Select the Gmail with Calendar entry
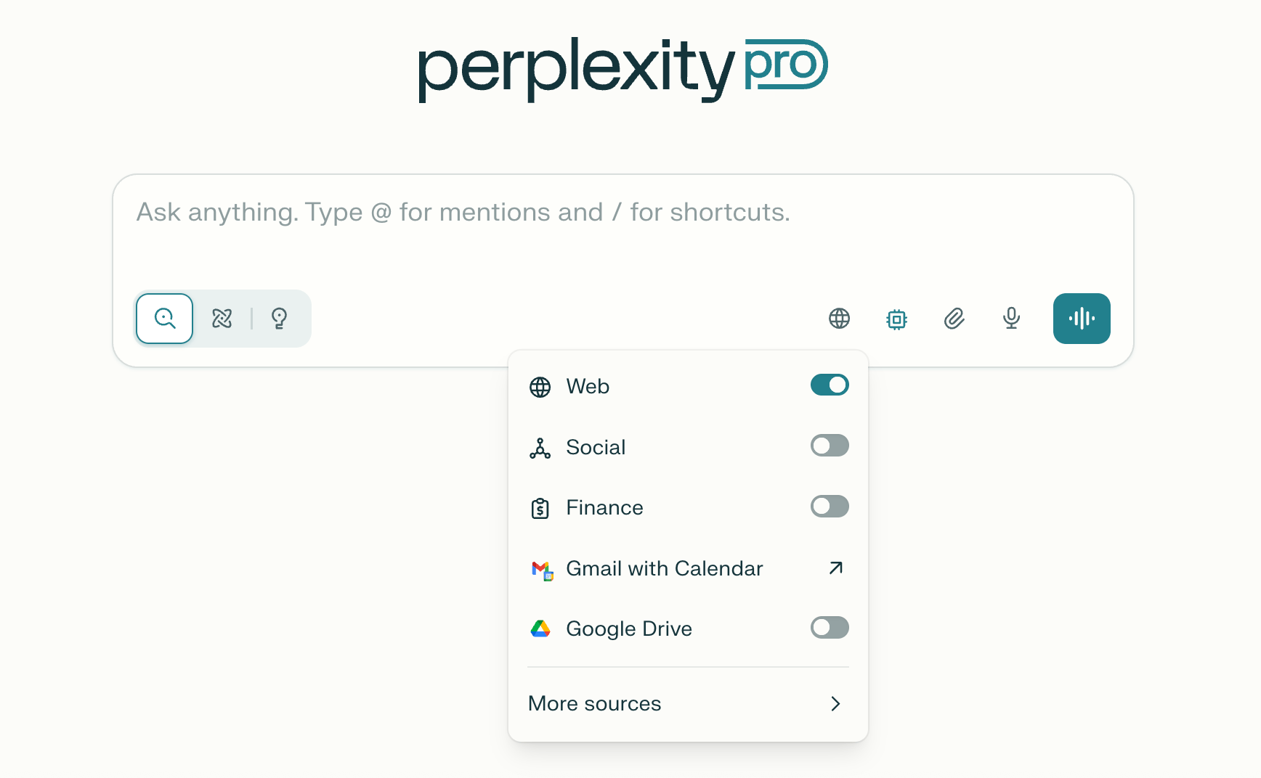 pos(664,568)
